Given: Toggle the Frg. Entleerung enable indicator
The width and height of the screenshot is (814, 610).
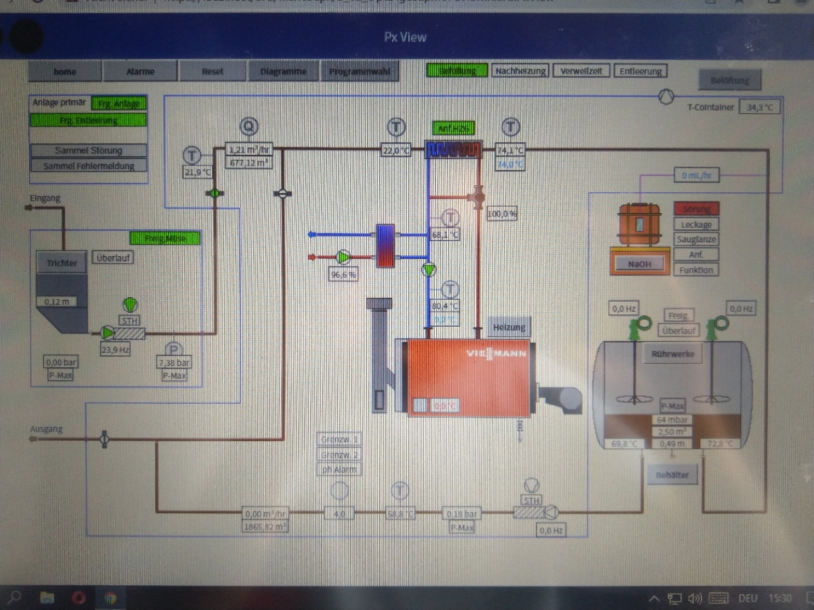Looking at the screenshot, I should tap(88, 120).
